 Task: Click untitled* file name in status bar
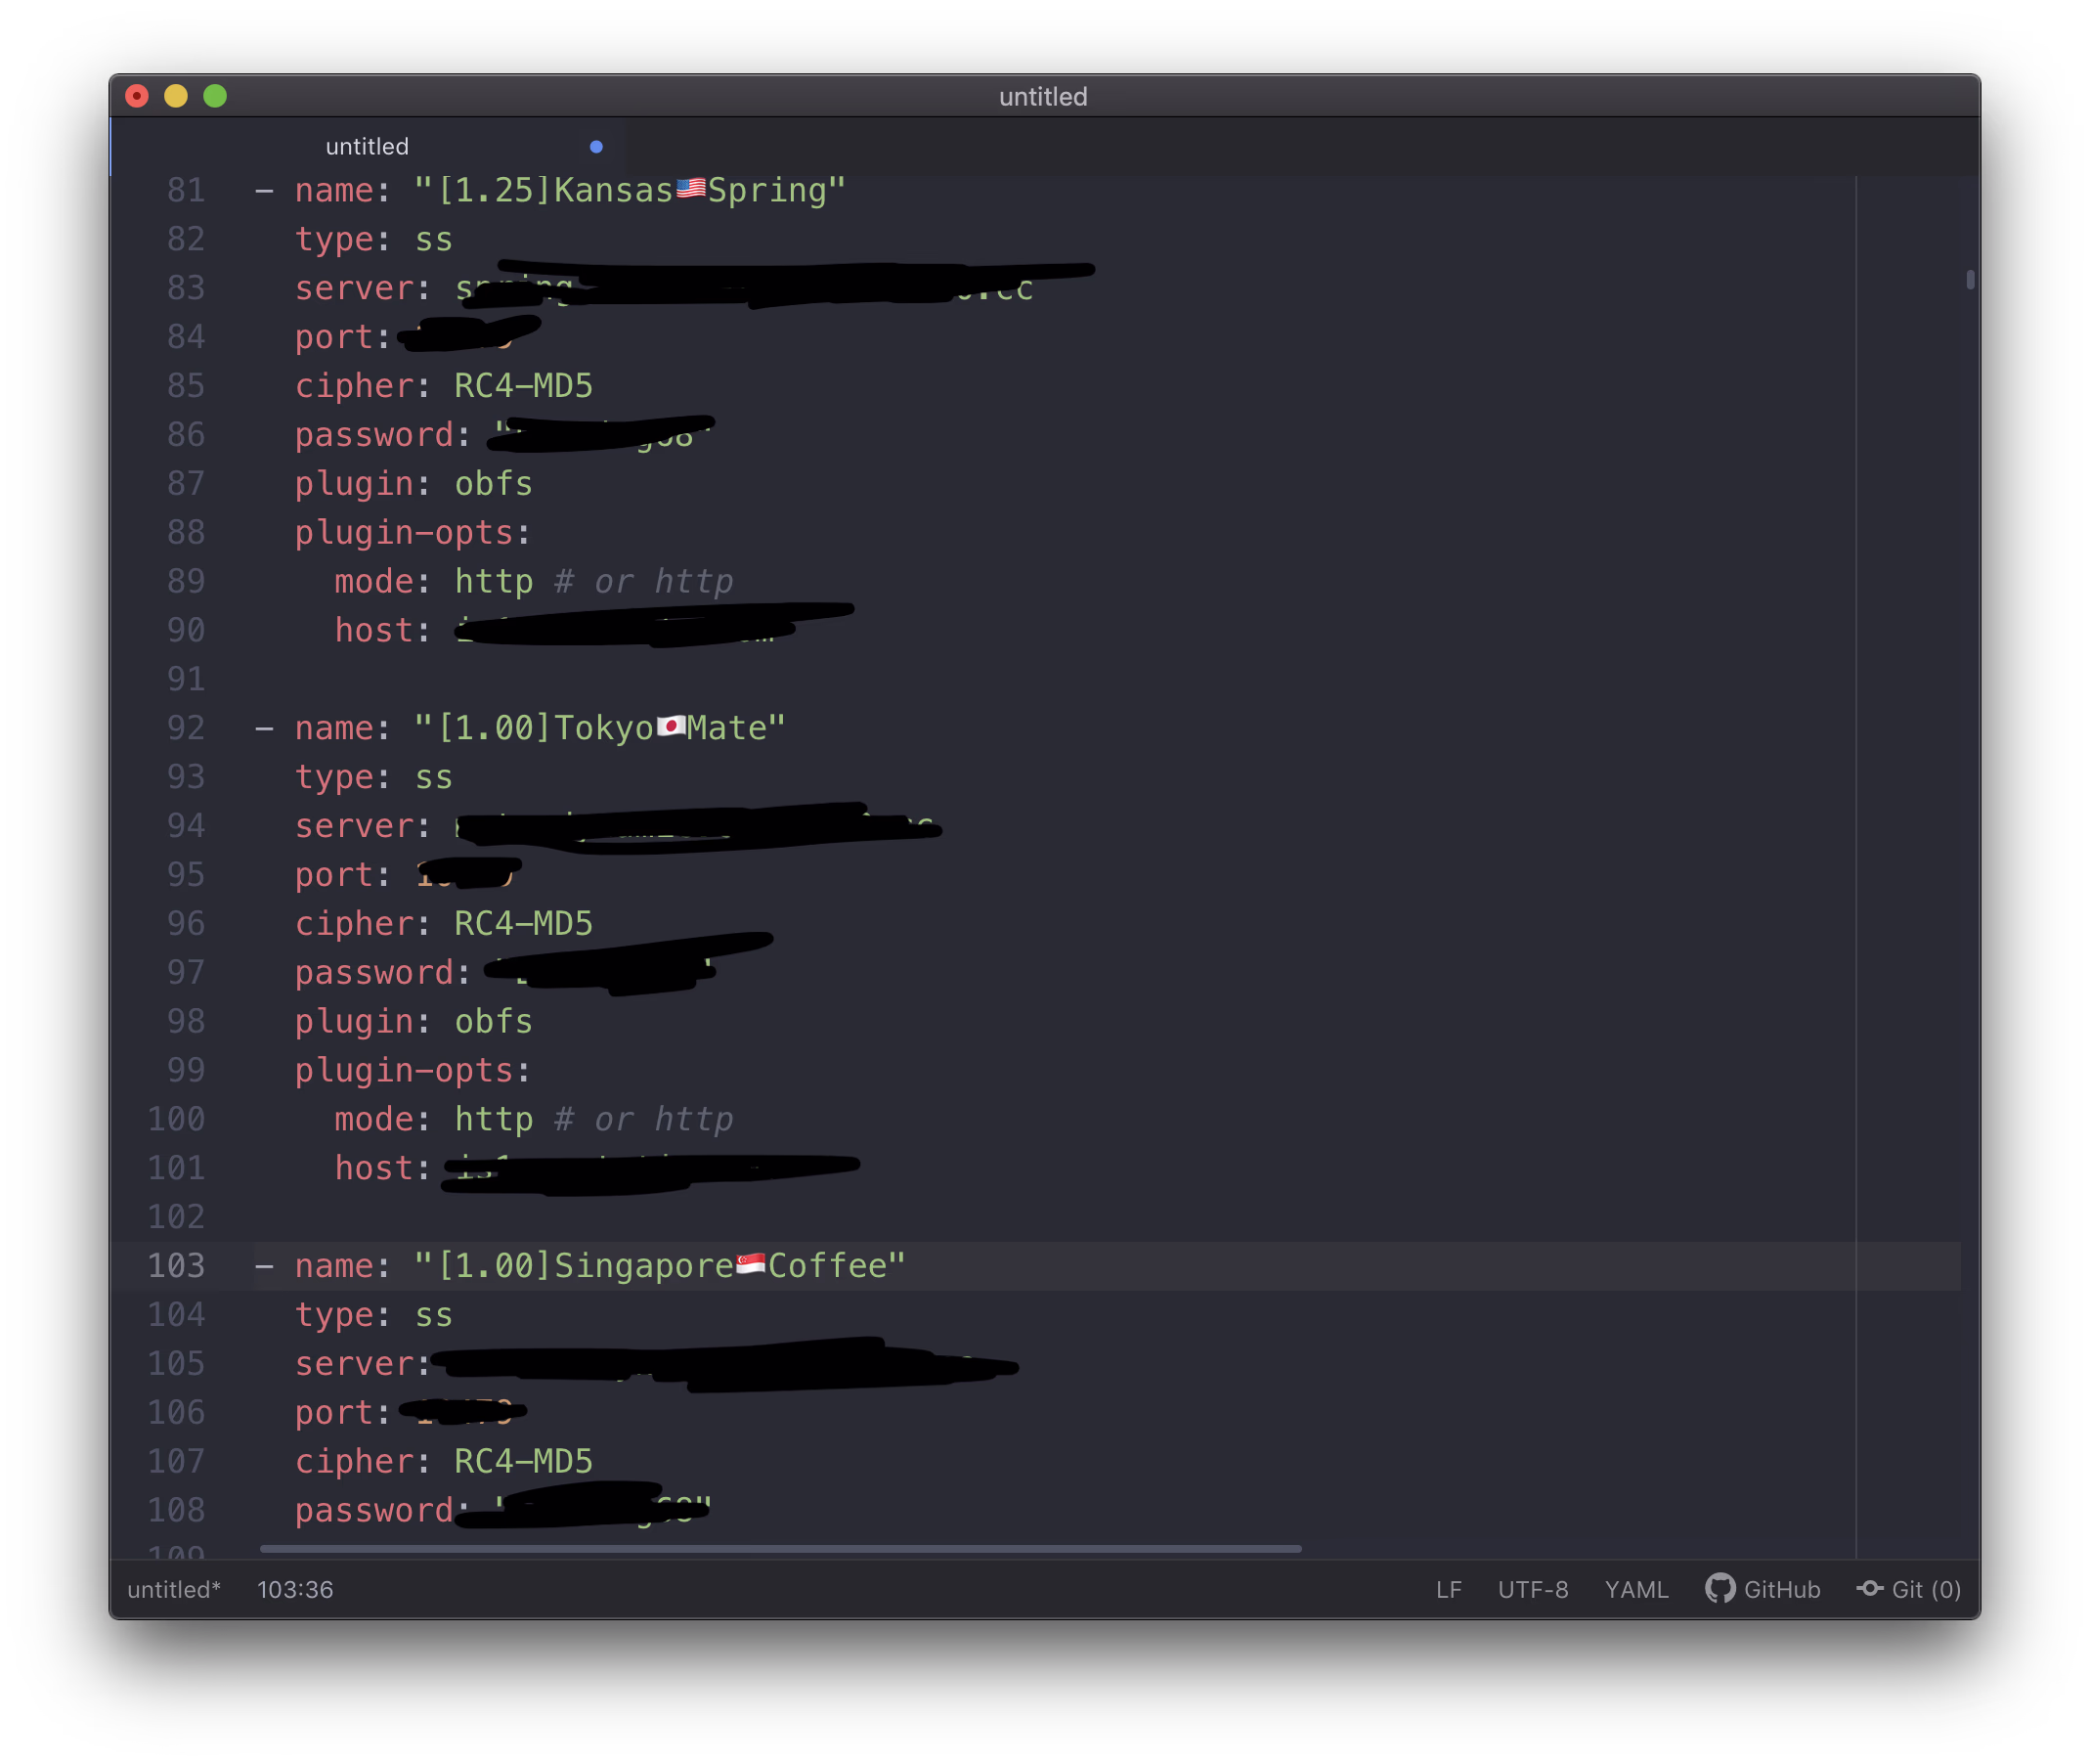(174, 1589)
